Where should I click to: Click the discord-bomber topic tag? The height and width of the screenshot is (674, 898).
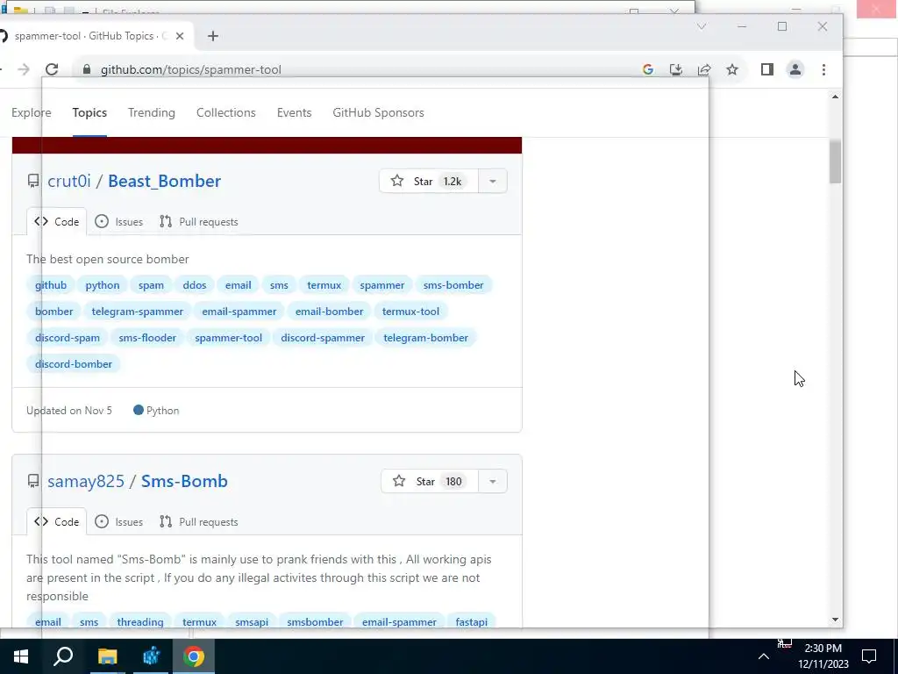(74, 364)
